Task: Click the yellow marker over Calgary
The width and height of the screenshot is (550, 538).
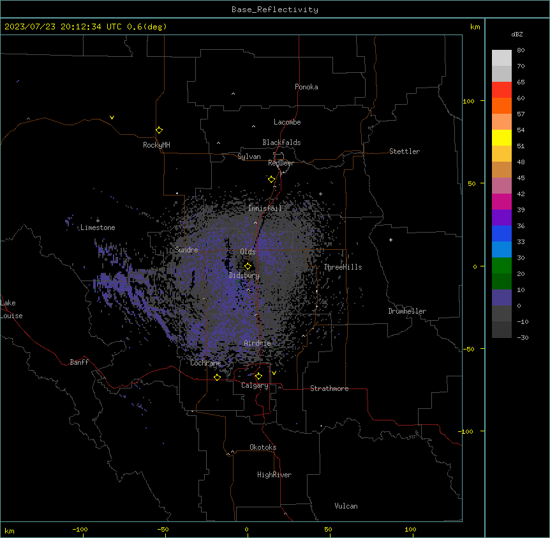Action: [258, 376]
